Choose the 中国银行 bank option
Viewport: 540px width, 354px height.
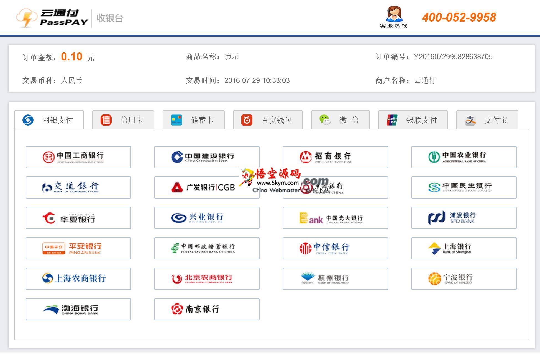pos(336,188)
